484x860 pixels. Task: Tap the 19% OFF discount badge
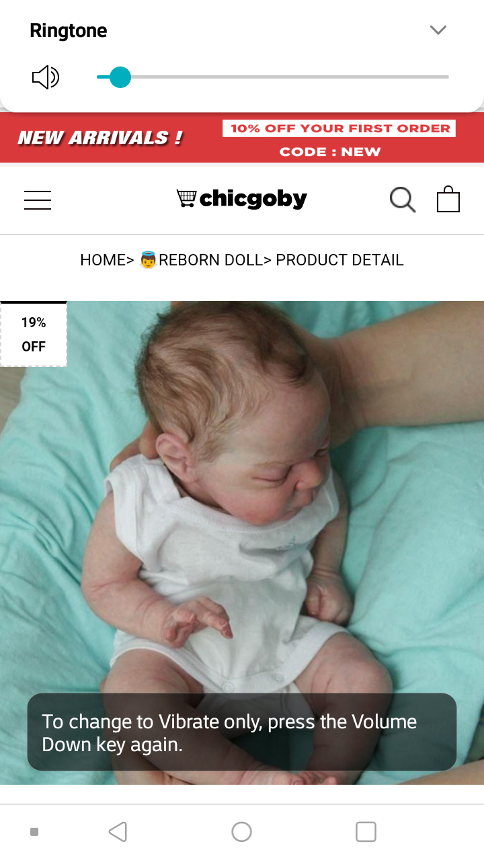(34, 335)
